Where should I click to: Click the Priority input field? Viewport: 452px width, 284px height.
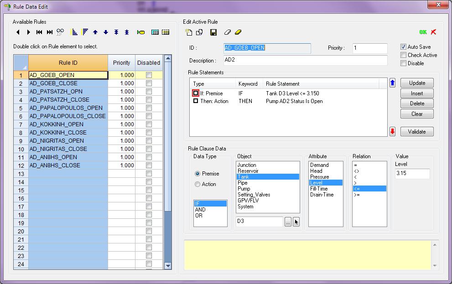tap(370, 48)
